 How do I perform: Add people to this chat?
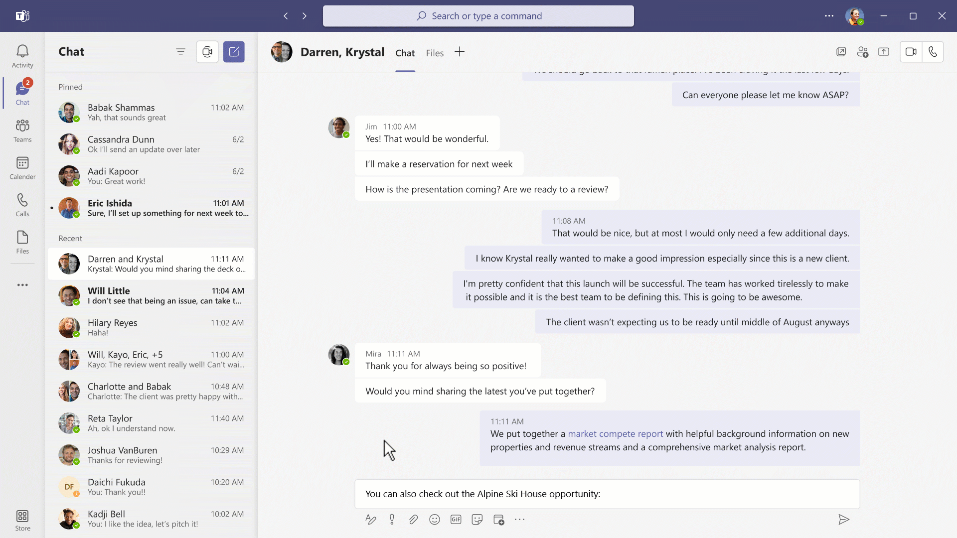863,51
